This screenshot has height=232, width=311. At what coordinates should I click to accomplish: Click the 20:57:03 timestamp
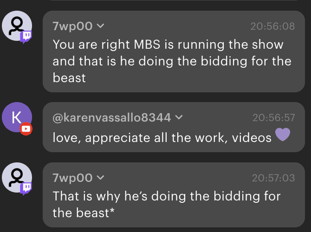coord(273,178)
